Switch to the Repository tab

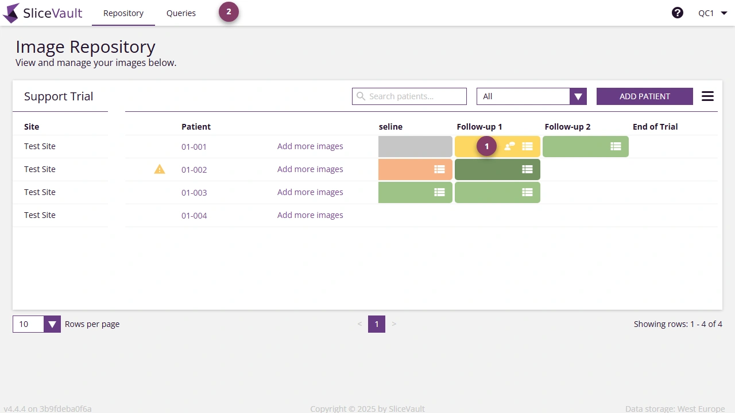click(x=123, y=13)
